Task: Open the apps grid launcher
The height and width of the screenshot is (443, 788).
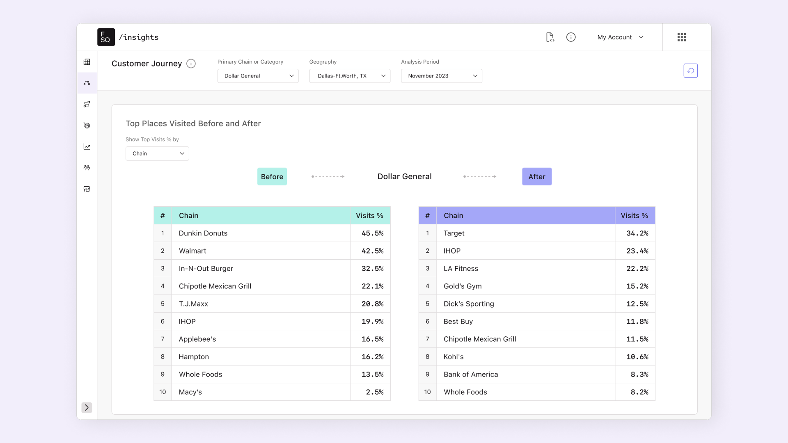Action: (x=682, y=37)
